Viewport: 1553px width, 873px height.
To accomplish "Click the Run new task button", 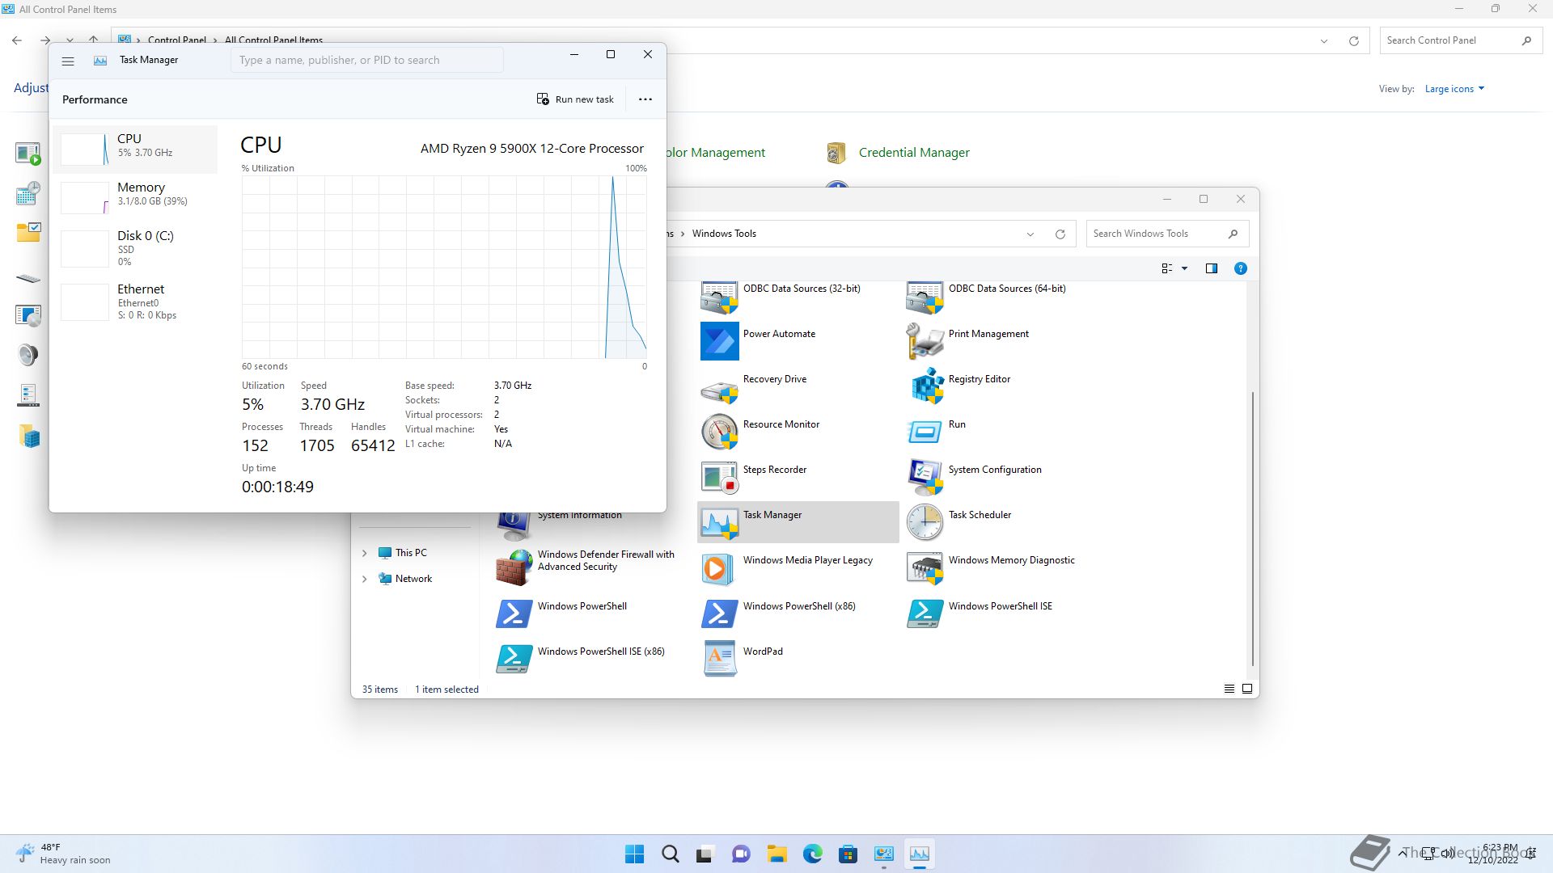I will click(x=575, y=99).
